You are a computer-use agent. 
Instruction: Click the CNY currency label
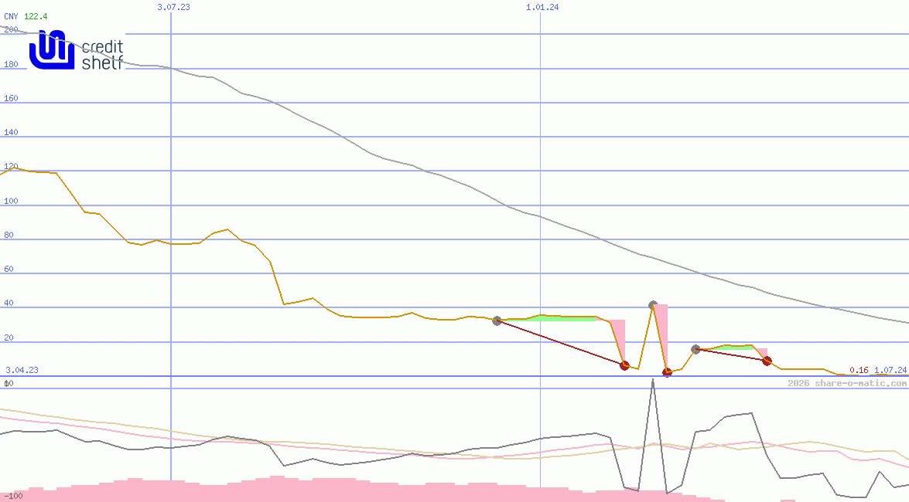pos(11,16)
